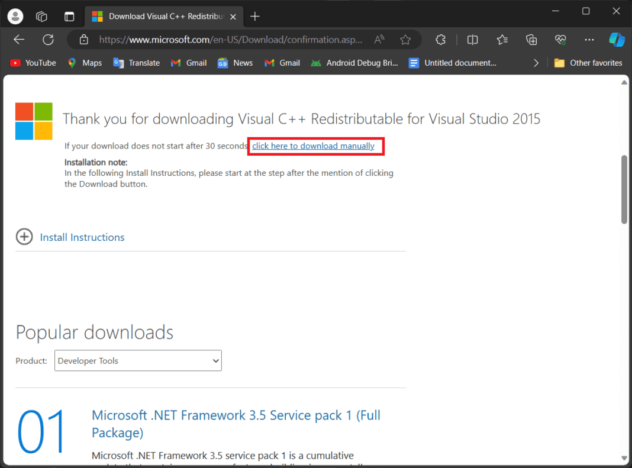This screenshot has width=632, height=468.
Task: Open the Extensions icon
Action: 440,40
